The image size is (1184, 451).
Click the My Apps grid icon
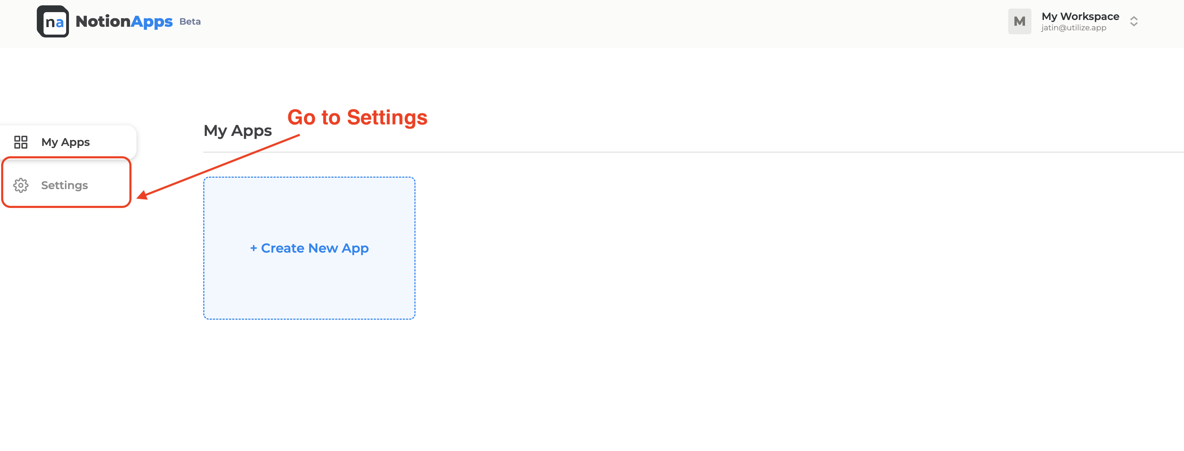coord(21,142)
